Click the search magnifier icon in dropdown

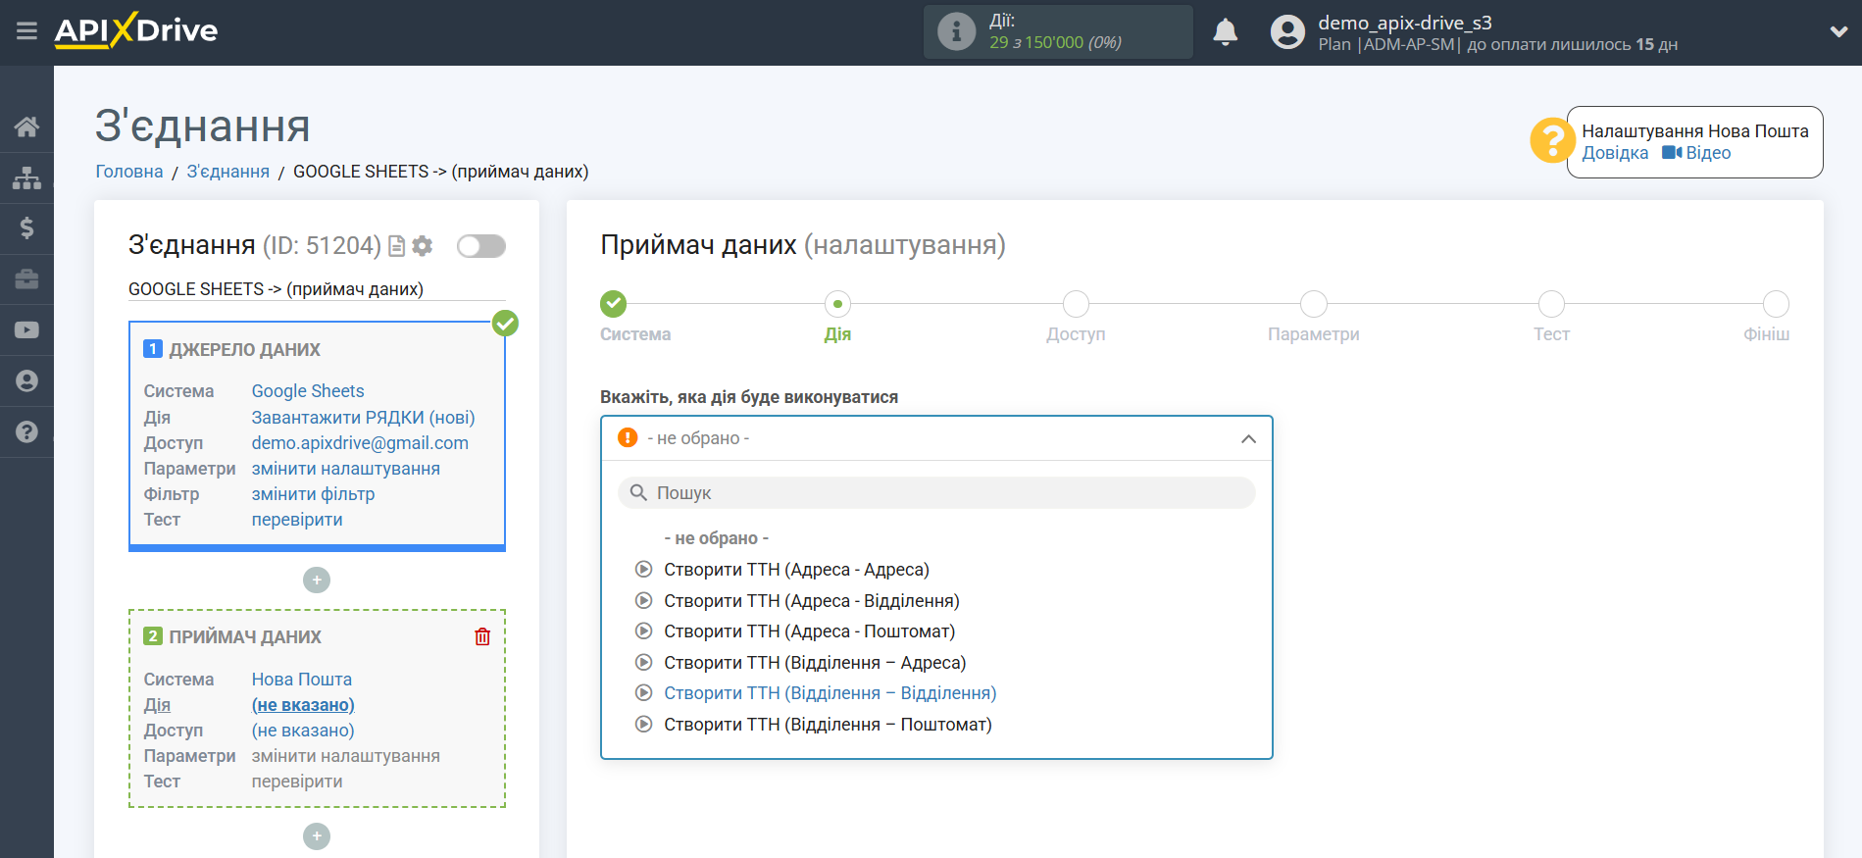click(x=638, y=492)
